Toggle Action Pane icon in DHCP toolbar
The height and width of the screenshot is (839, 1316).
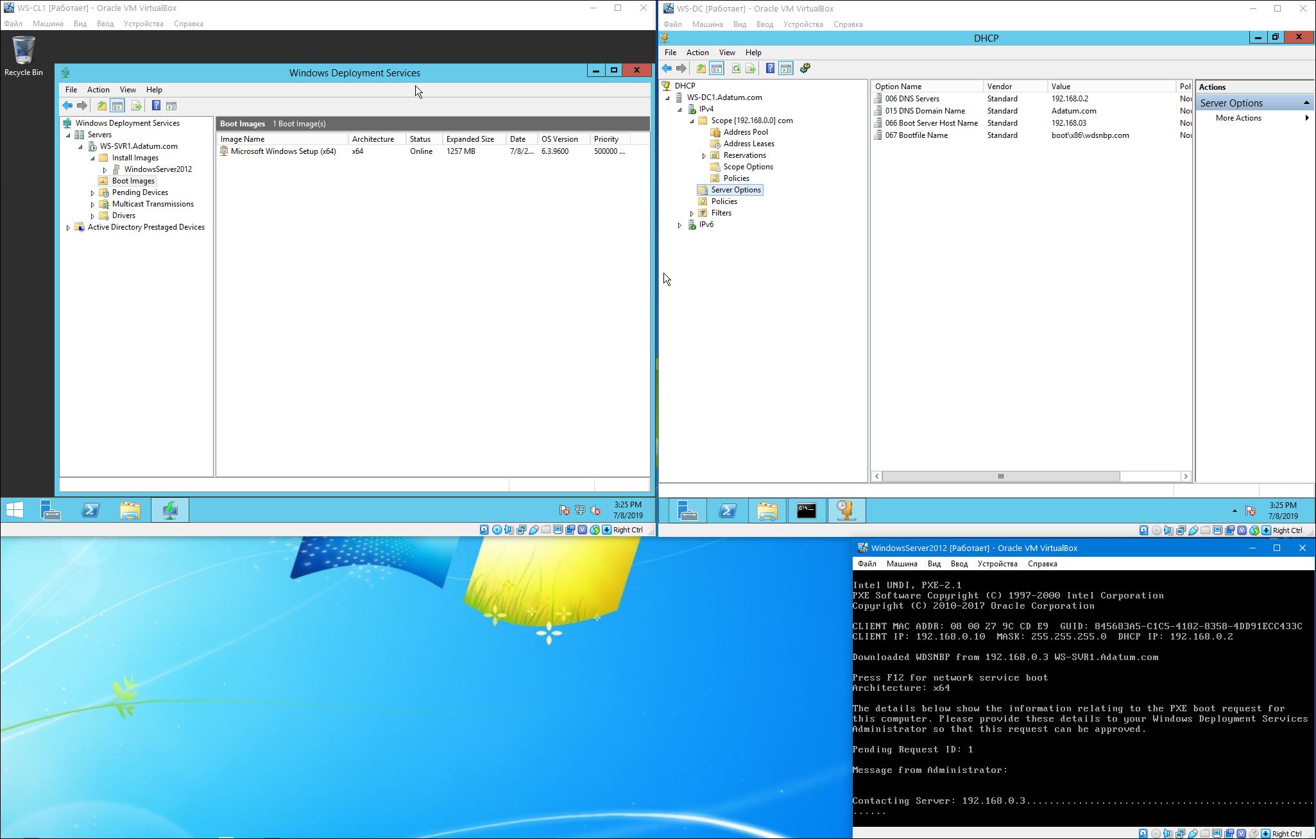point(786,69)
